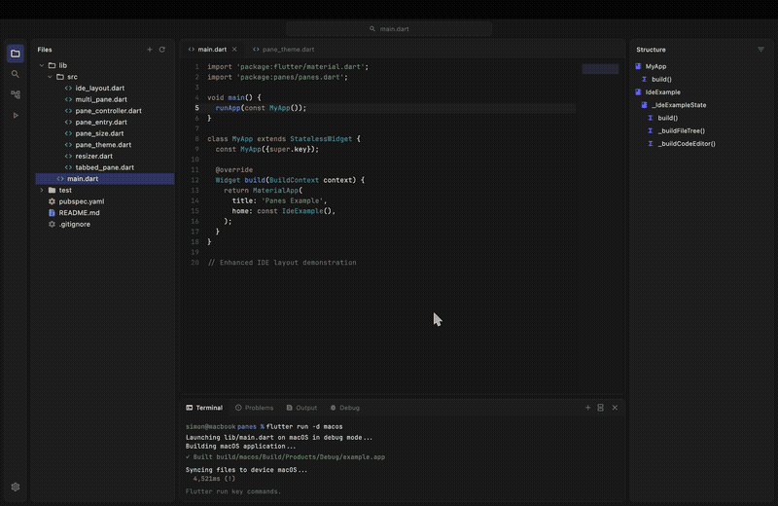Click the Terminal tab icon

[x=189, y=408]
